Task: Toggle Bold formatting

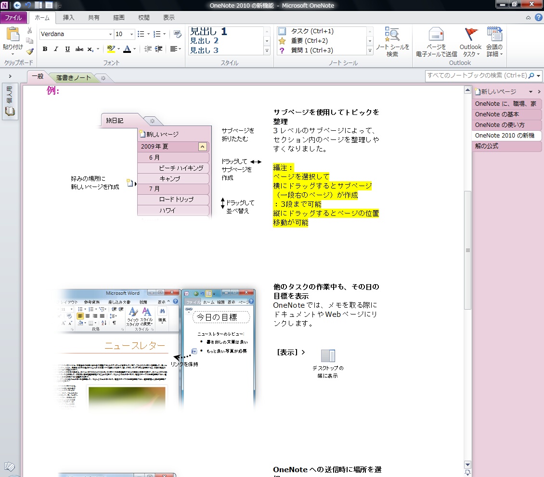Action: (x=45, y=49)
